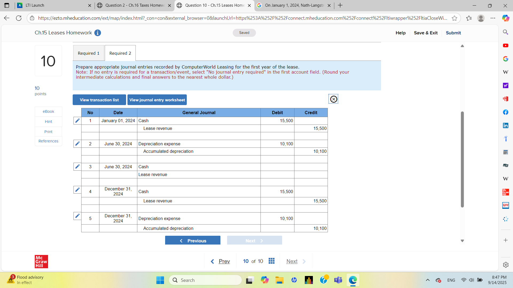The image size is (513, 288).
Task: Edit the December 31 depreciation entry number 5
Action: coord(77,216)
